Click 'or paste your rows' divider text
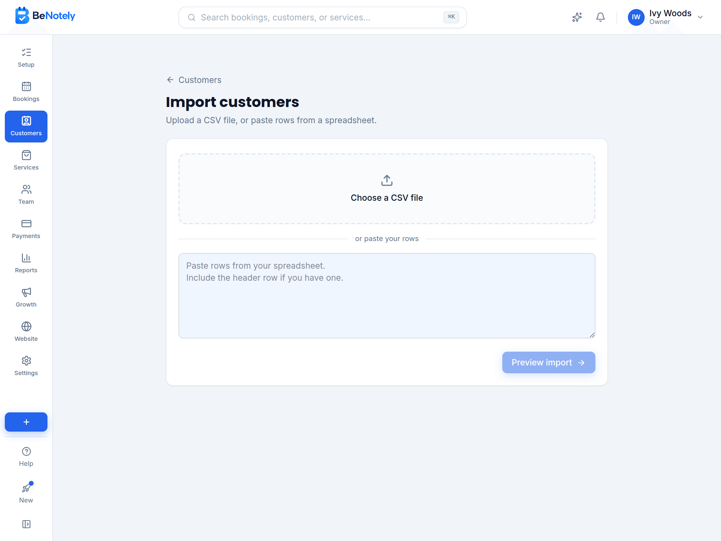 point(387,239)
